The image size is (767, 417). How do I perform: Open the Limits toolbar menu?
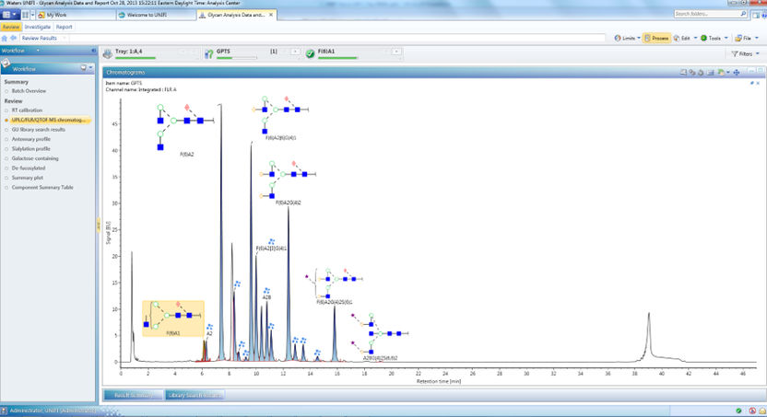click(627, 38)
